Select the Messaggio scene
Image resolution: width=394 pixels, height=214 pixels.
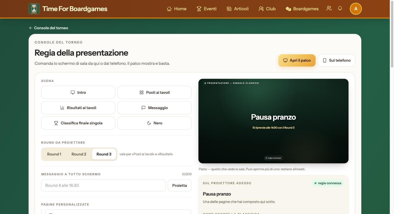click(x=155, y=108)
